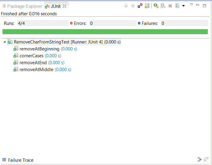The width and height of the screenshot is (212, 165).
Task: Click the blue Failures icon
Action: (139, 23)
